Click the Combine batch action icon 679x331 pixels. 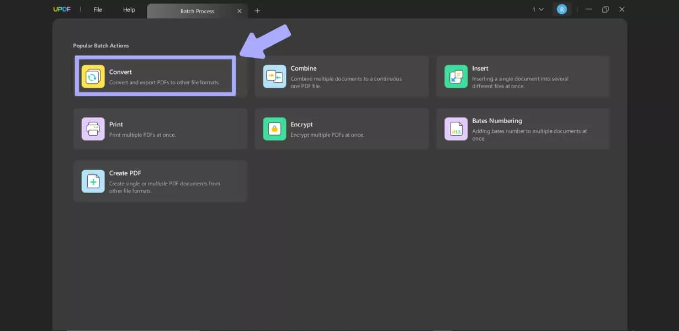[x=274, y=76]
